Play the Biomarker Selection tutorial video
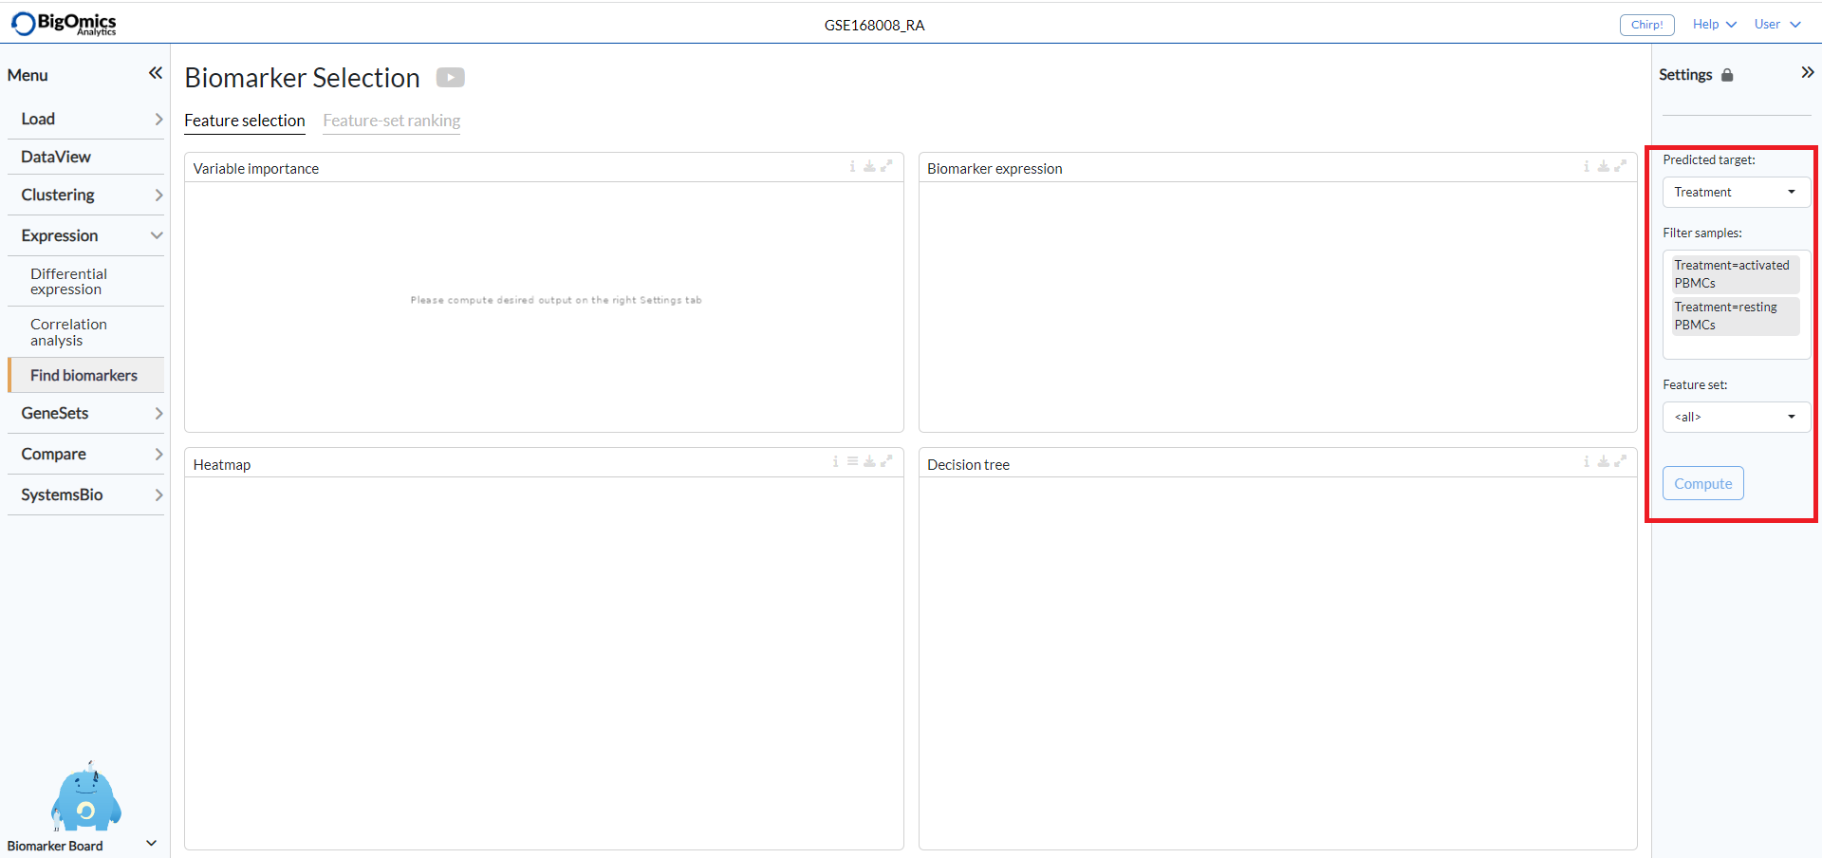Viewport: 1822px width, 858px height. 451,77
